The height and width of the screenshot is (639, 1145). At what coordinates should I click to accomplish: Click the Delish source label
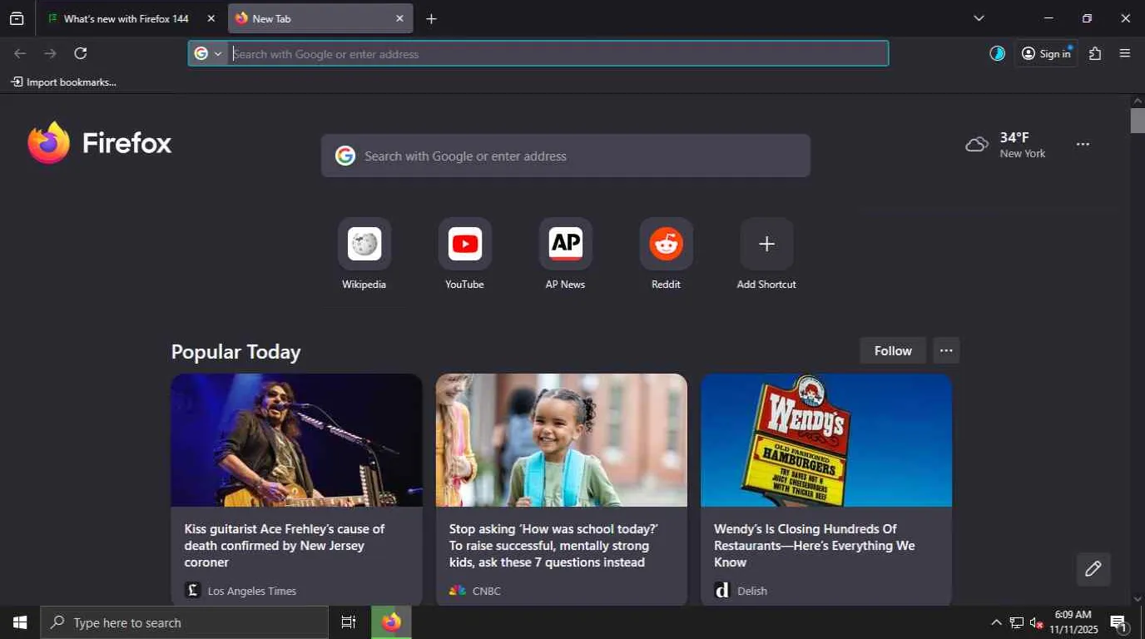pyautogui.click(x=752, y=591)
